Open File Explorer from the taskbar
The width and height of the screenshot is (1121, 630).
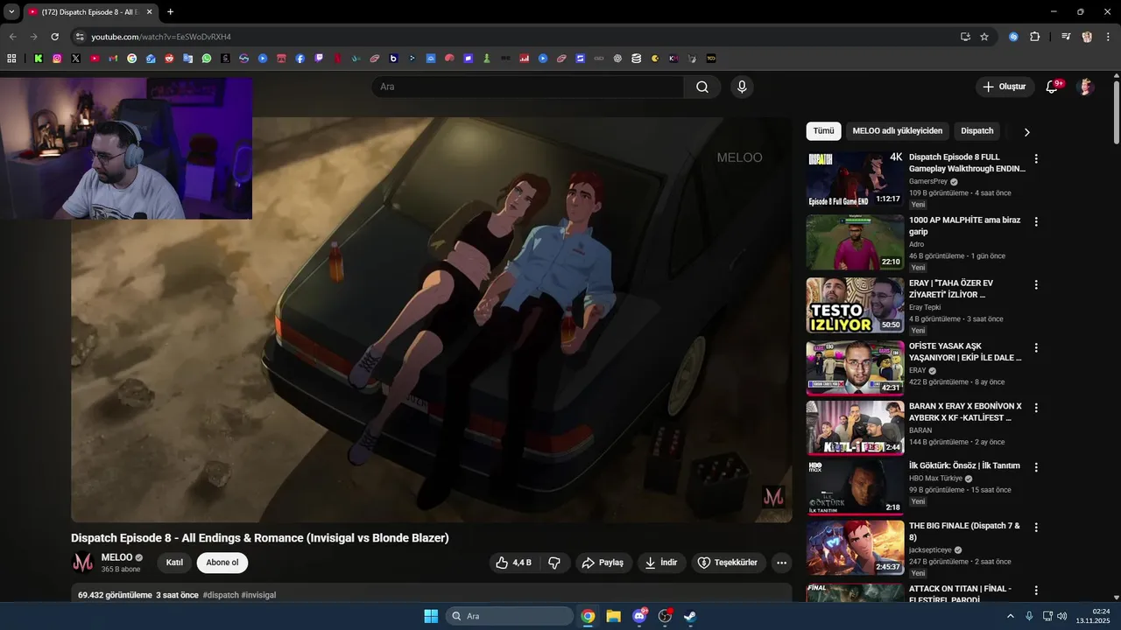pyautogui.click(x=613, y=616)
